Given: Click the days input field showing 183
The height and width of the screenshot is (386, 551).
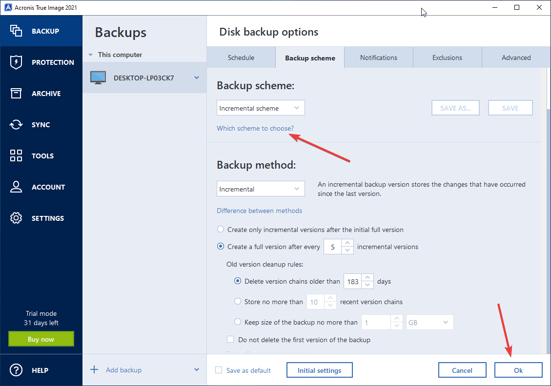Looking at the screenshot, I should 353,282.
